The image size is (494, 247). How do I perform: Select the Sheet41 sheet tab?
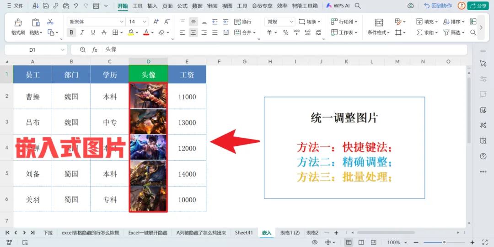(x=244, y=233)
